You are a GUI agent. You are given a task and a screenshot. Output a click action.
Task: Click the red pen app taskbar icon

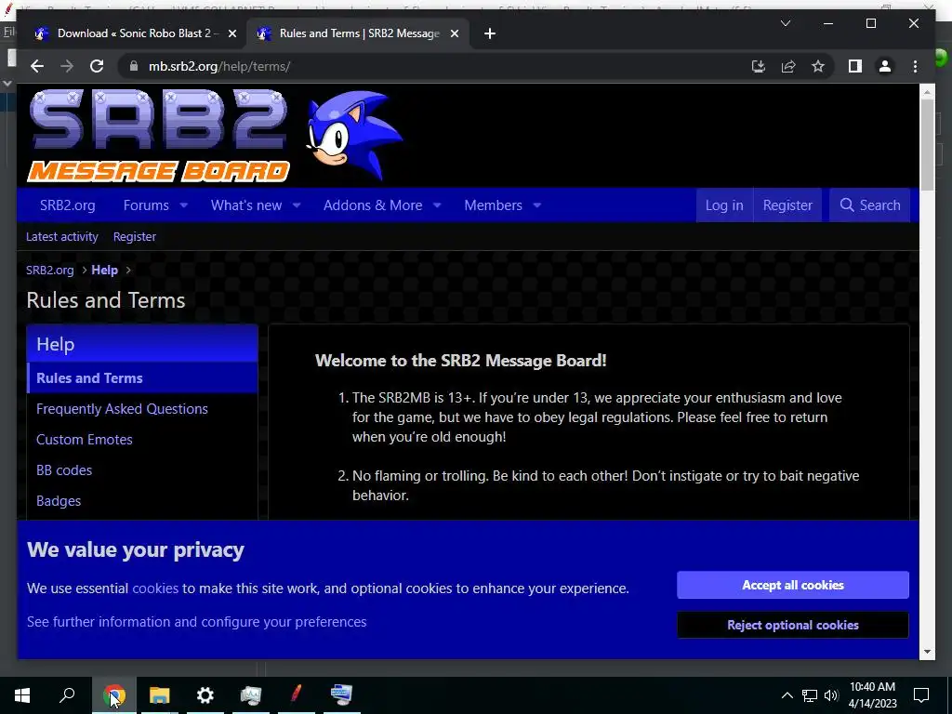click(x=296, y=695)
